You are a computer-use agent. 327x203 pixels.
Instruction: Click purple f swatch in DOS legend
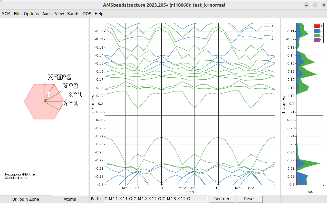click(317, 40)
